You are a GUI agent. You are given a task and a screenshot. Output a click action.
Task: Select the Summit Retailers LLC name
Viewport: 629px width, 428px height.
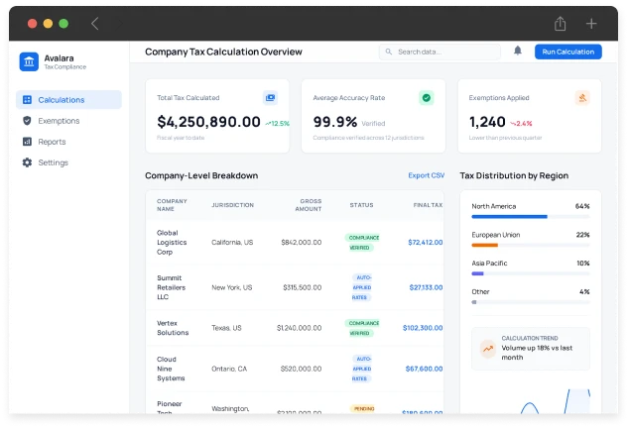171,287
